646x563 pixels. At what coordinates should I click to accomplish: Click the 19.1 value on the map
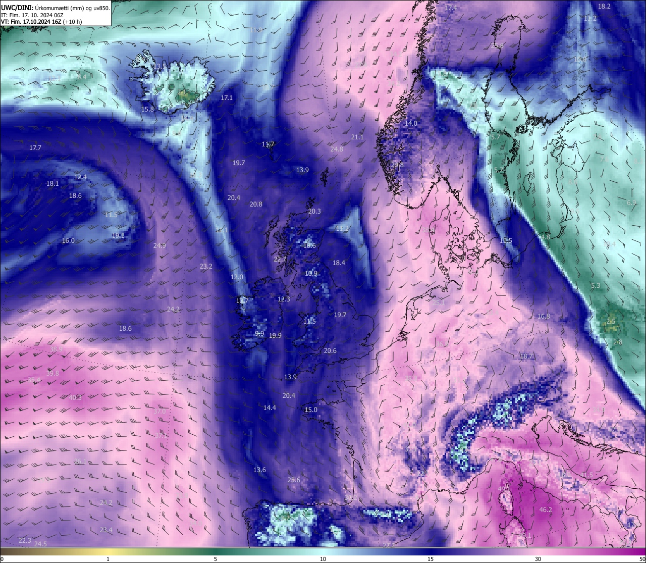pos(118,235)
